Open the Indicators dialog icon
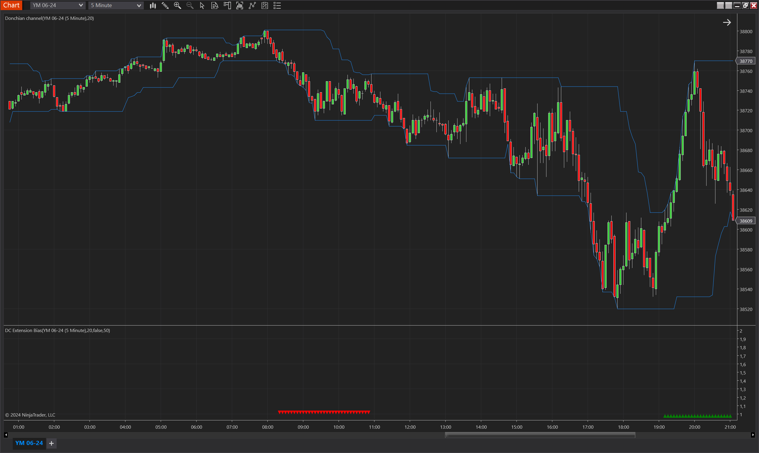This screenshot has height=453, width=759. point(240,6)
